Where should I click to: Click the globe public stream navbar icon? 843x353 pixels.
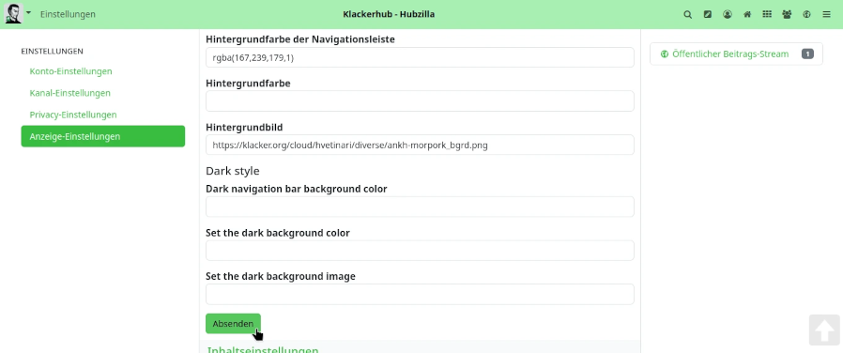click(x=806, y=14)
